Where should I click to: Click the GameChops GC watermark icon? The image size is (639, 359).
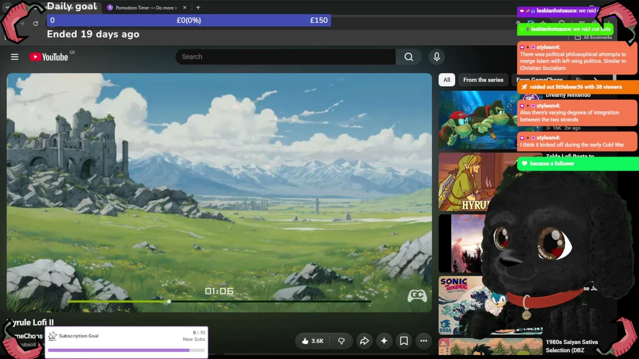417,296
